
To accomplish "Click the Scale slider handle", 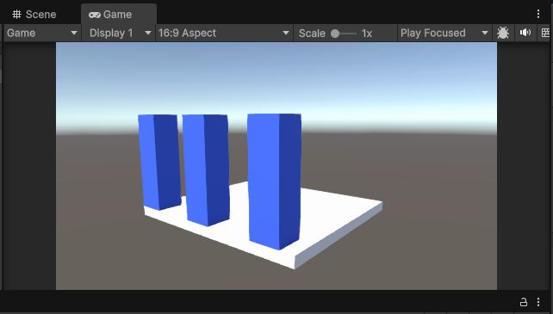I will click(335, 34).
